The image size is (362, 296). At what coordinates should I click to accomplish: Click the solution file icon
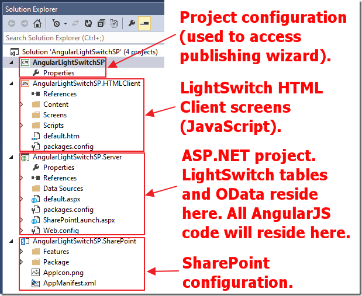point(15,52)
